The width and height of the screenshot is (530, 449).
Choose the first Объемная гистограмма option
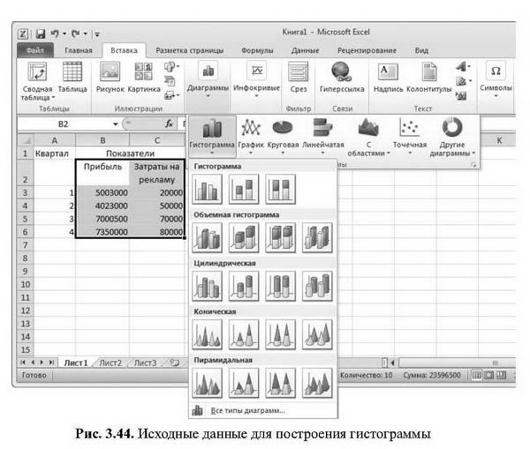point(208,236)
